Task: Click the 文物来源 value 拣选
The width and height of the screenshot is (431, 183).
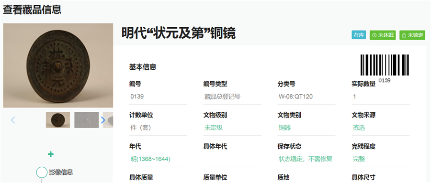Action: (359, 128)
